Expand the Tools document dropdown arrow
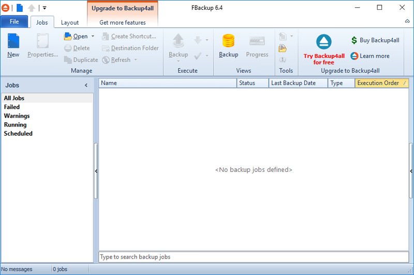414x275 pixels. [291, 36]
